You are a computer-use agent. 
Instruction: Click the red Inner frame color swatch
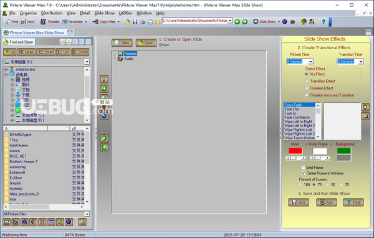(x=295, y=151)
